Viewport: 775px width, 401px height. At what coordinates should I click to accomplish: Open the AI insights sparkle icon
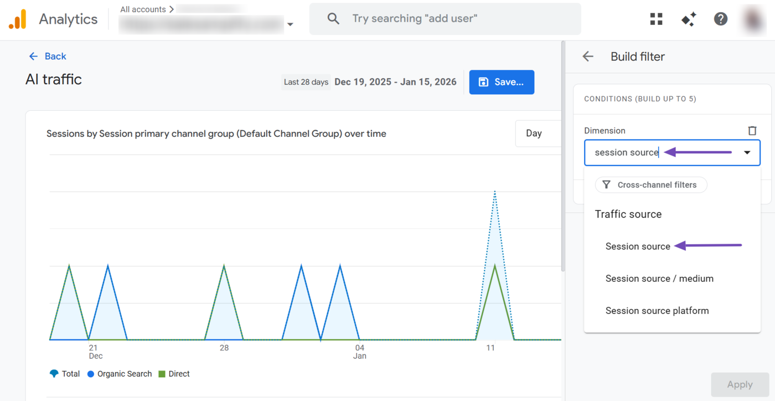[x=689, y=19]
